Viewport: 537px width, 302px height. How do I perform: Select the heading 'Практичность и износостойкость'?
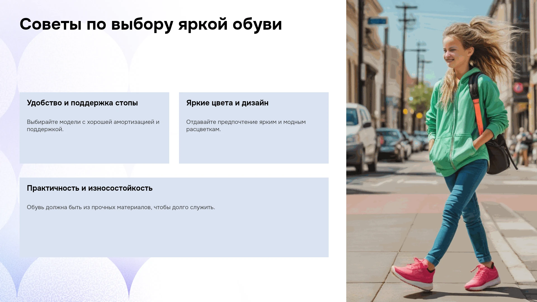tap(89, 188)
